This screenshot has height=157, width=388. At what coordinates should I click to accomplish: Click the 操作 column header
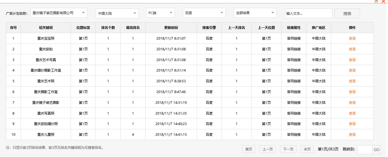pos(352,28)
